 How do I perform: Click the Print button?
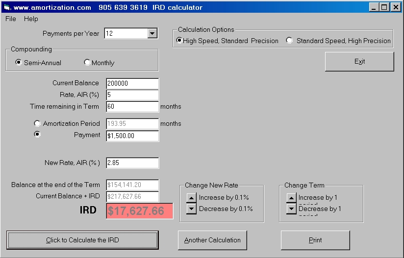[x=315, y=240]
